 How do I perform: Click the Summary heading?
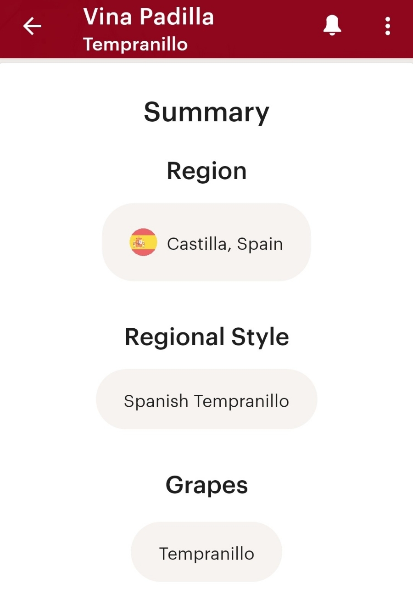click(206, 112)
